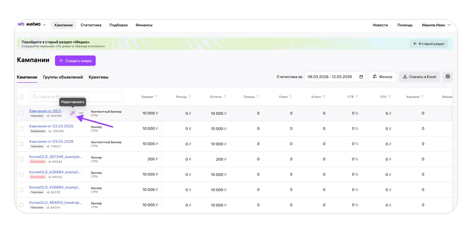Select checkbox for campaign id 164782
Image resolution: width=472 pixels, height=233 pixels.
pyautogui.click(x=21, y=113)
